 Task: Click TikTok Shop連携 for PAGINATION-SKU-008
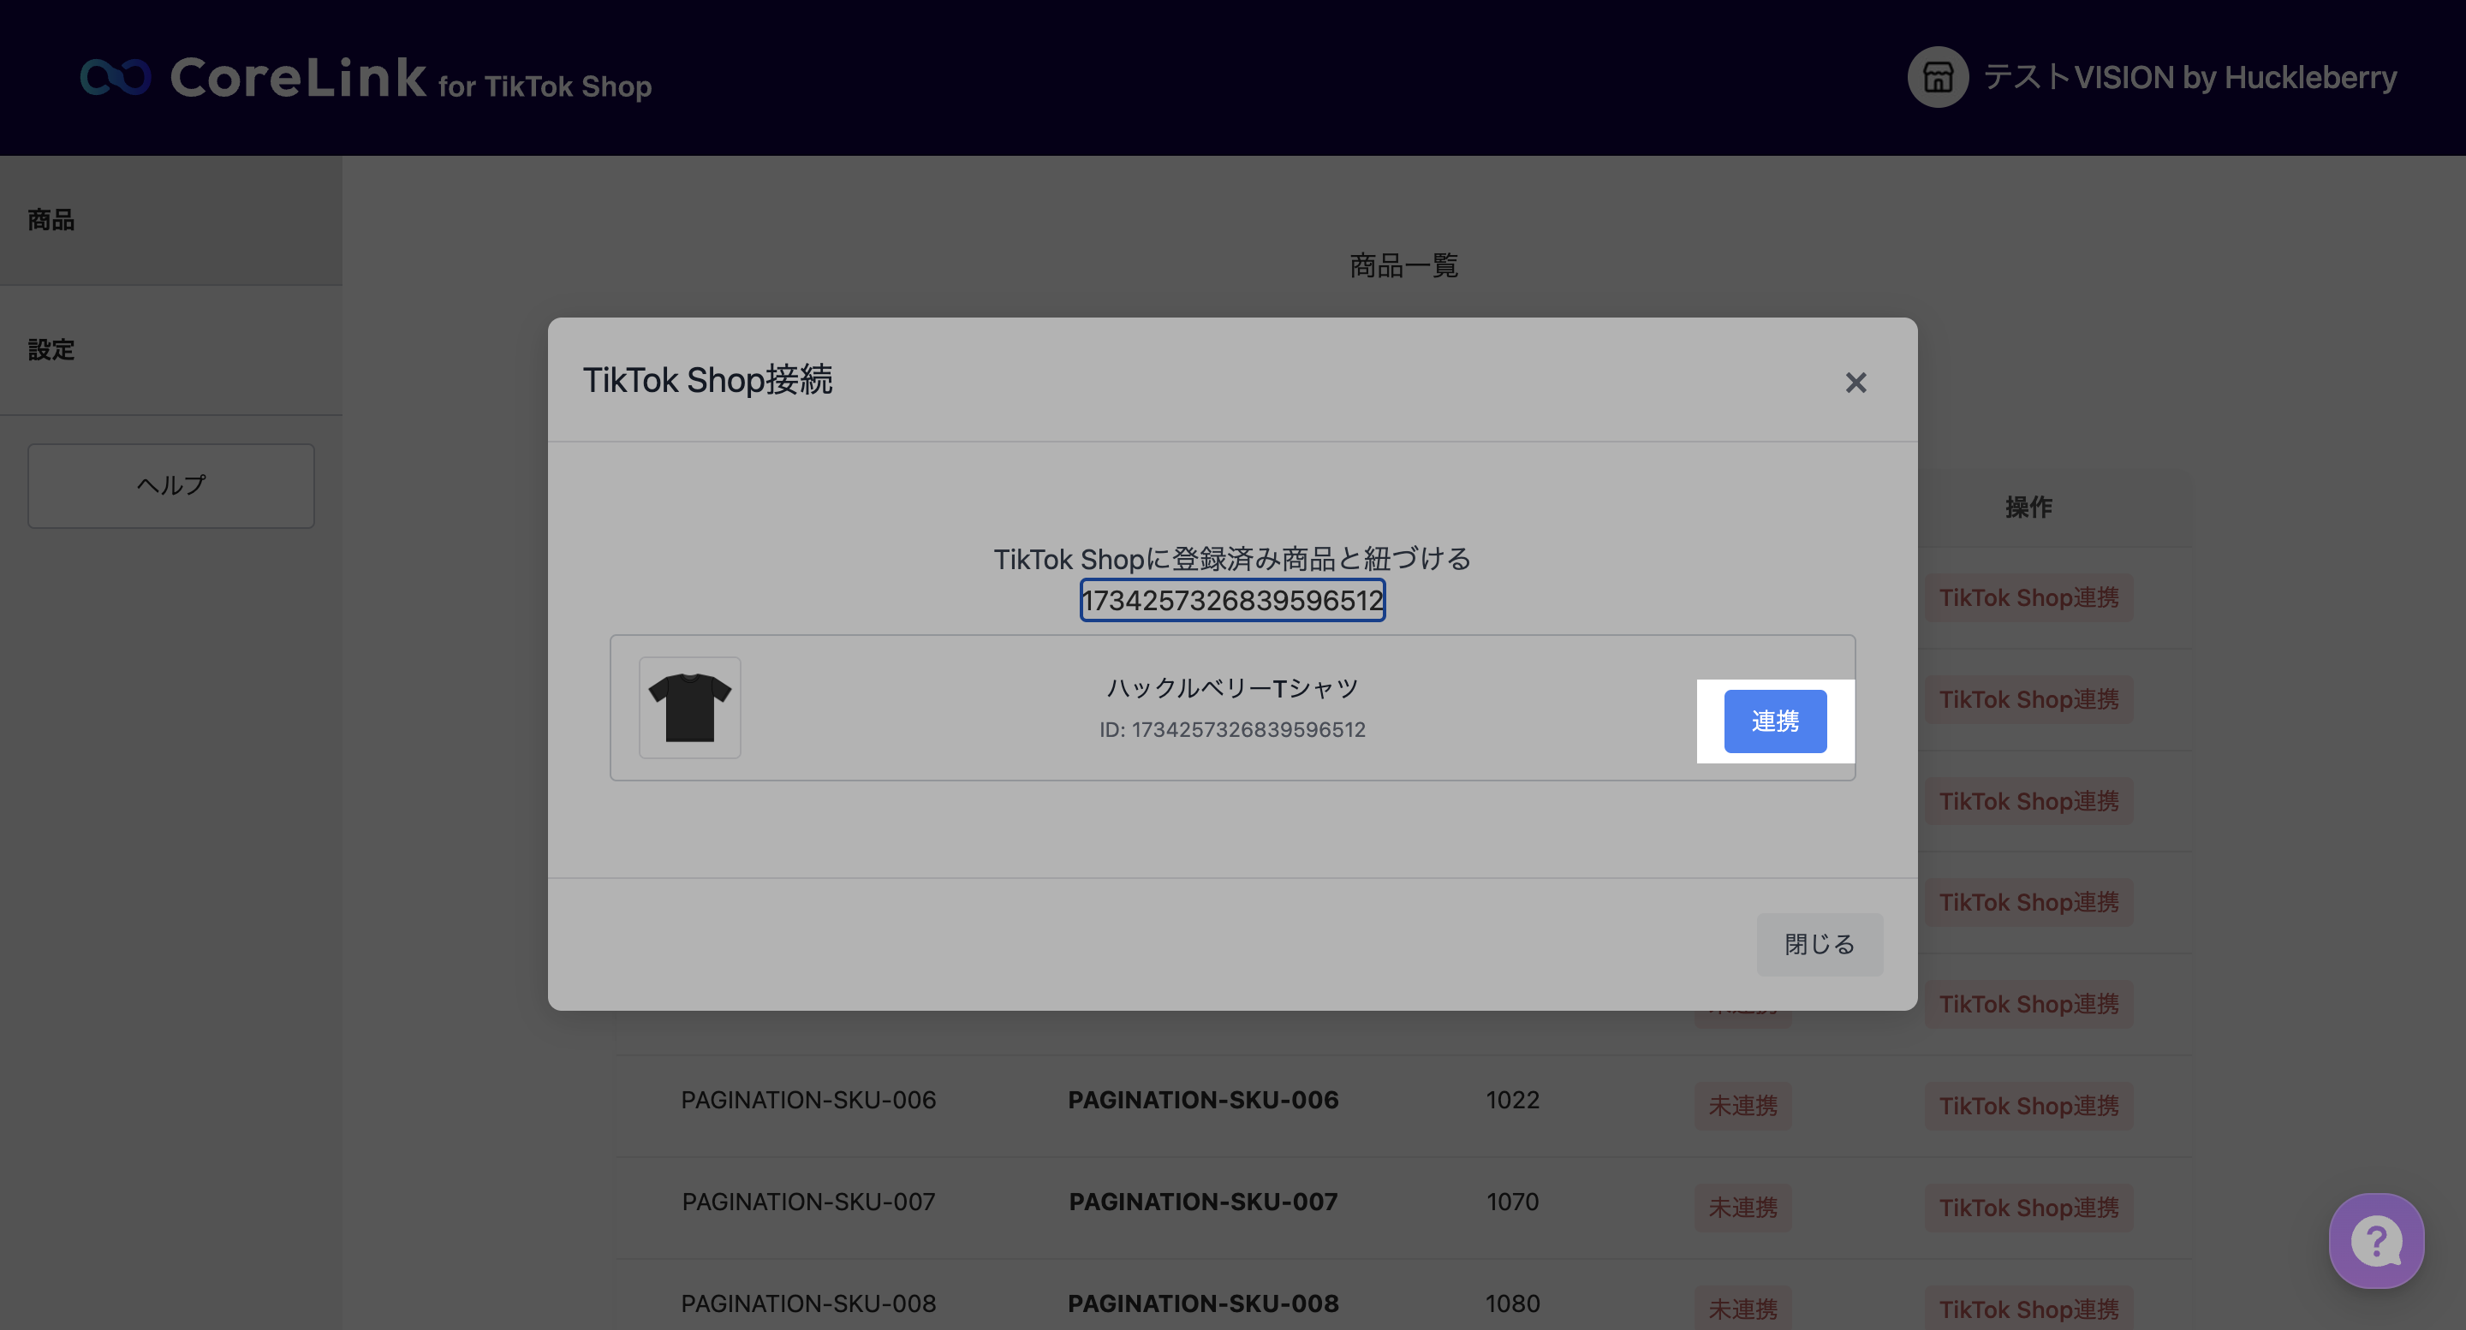pyautogui.click(x=2028, y=1308)
